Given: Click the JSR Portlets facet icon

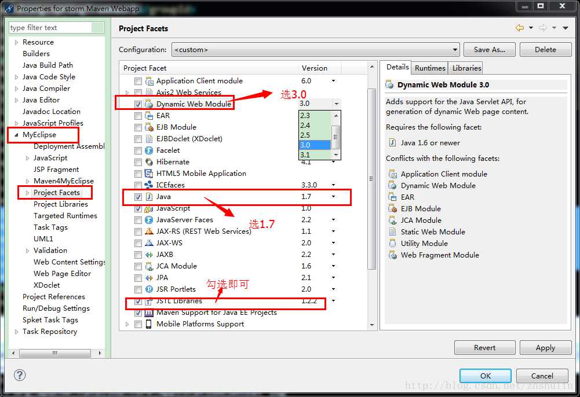Looking at the screenshot, I should [149, 289].
